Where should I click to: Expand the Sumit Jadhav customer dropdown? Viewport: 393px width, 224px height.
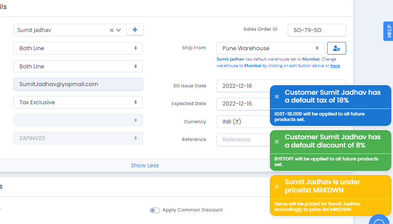click(x=119, y=30)
